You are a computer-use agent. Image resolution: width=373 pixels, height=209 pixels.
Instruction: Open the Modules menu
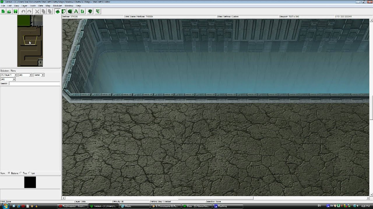57,6
